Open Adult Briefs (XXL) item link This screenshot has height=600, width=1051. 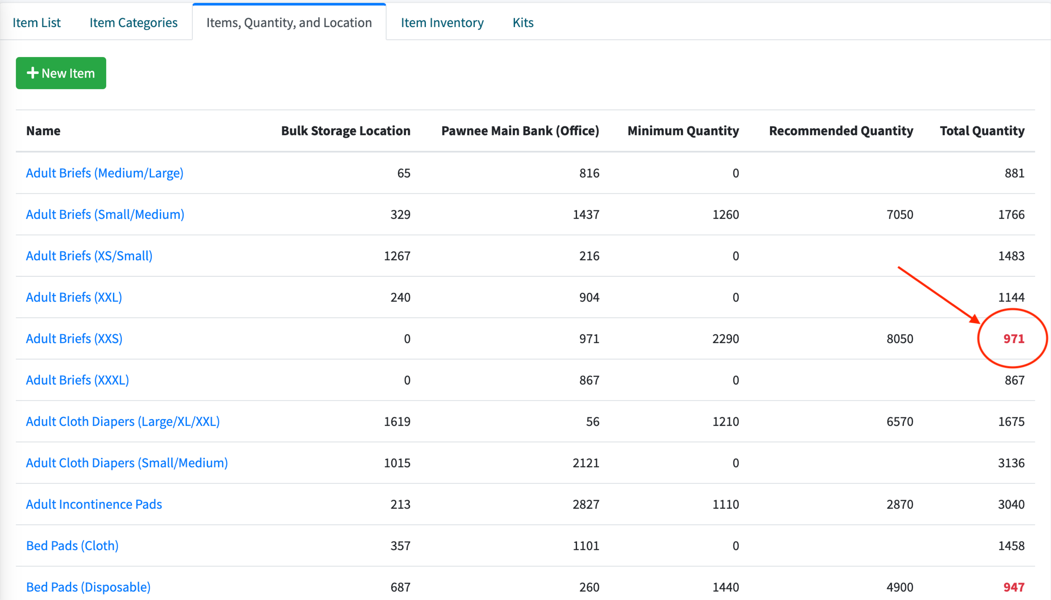click(x=74, y=297)
